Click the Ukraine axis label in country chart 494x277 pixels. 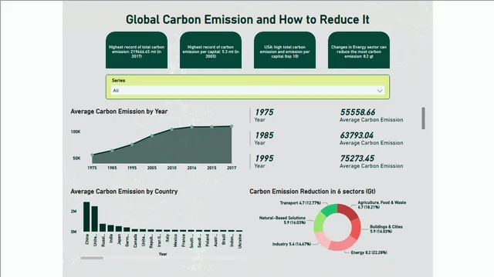pyautogui.click(x=240, y=241)
